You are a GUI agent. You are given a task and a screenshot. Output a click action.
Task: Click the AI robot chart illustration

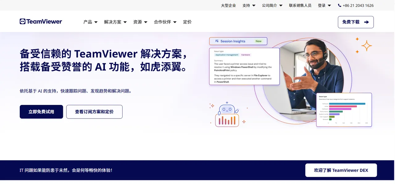(227, 114)
